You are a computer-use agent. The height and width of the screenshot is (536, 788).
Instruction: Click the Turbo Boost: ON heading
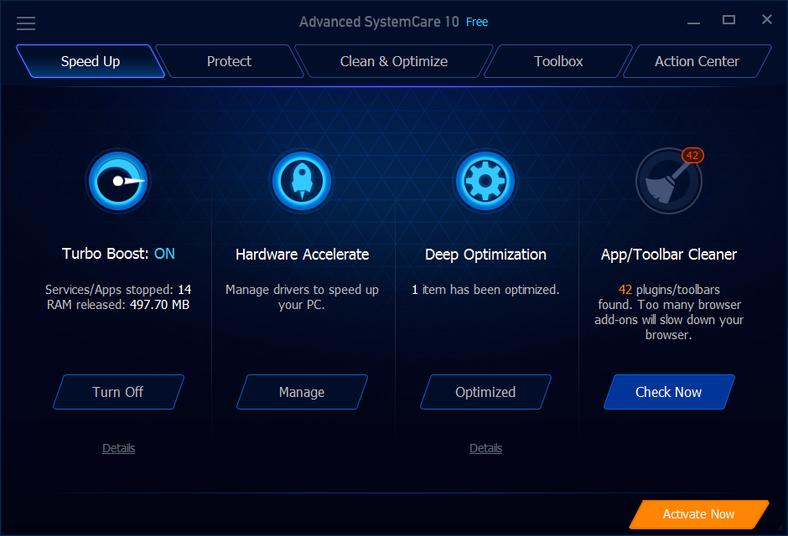point(118,254)
